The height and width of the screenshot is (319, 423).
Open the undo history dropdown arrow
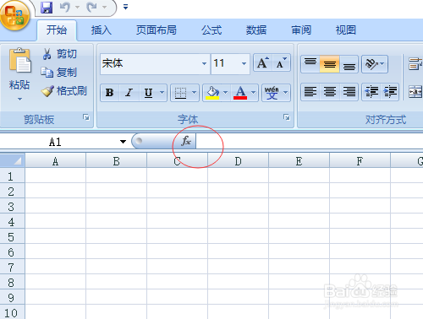(x=77, y=7)
